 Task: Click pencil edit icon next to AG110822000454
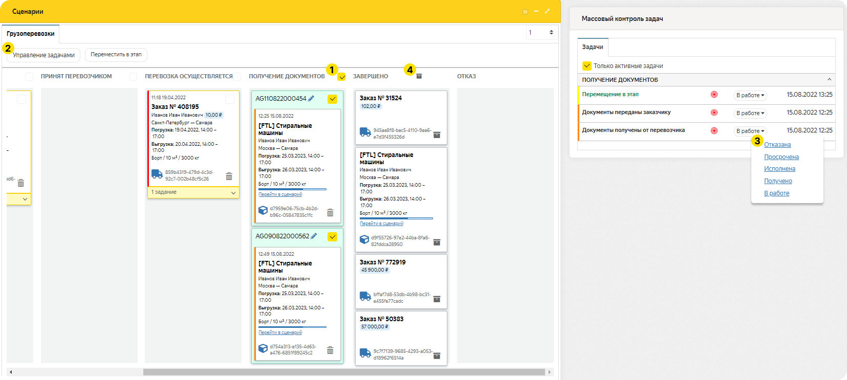pos(311,98)
